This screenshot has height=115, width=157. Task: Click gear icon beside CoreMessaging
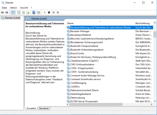[x=68, y=83]
